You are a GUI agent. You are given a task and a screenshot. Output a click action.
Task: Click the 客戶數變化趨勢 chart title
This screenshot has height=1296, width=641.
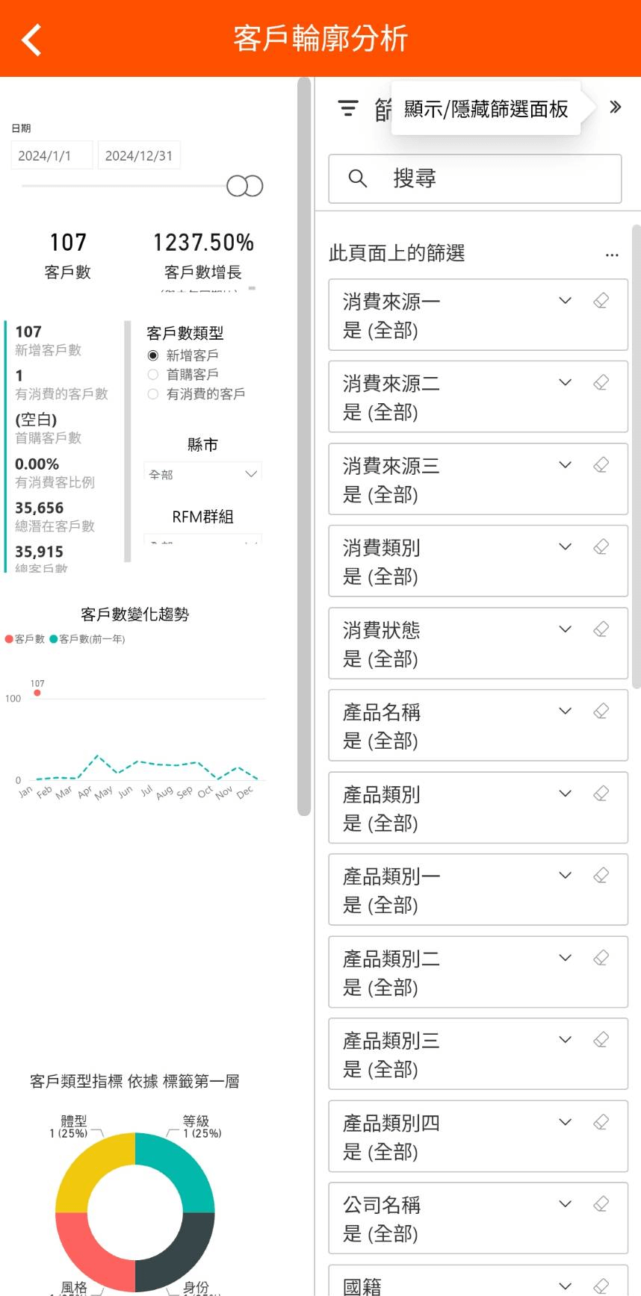(135, 614)
